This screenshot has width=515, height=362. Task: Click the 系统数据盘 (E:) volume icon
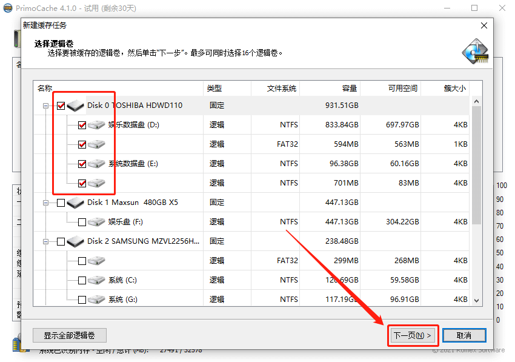(96, 163)
